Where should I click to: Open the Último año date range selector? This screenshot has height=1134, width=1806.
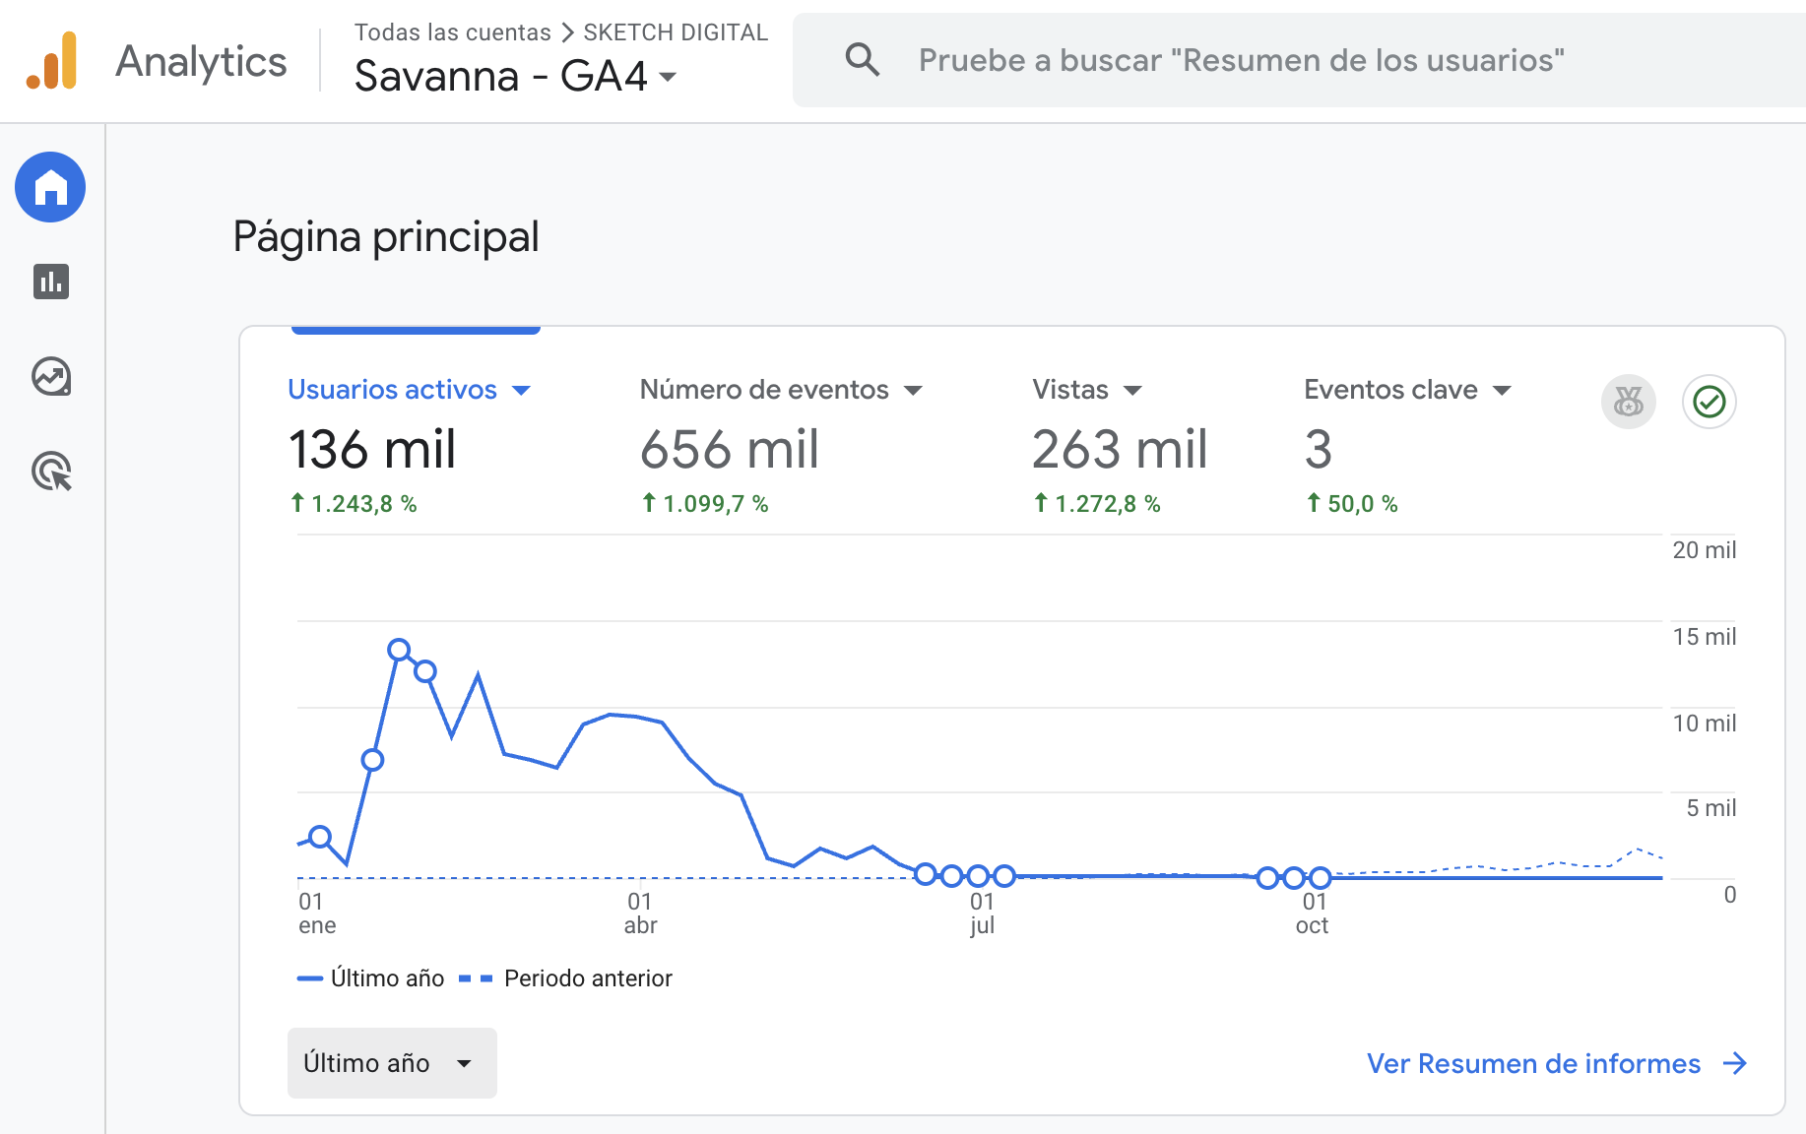[392, 1063]
